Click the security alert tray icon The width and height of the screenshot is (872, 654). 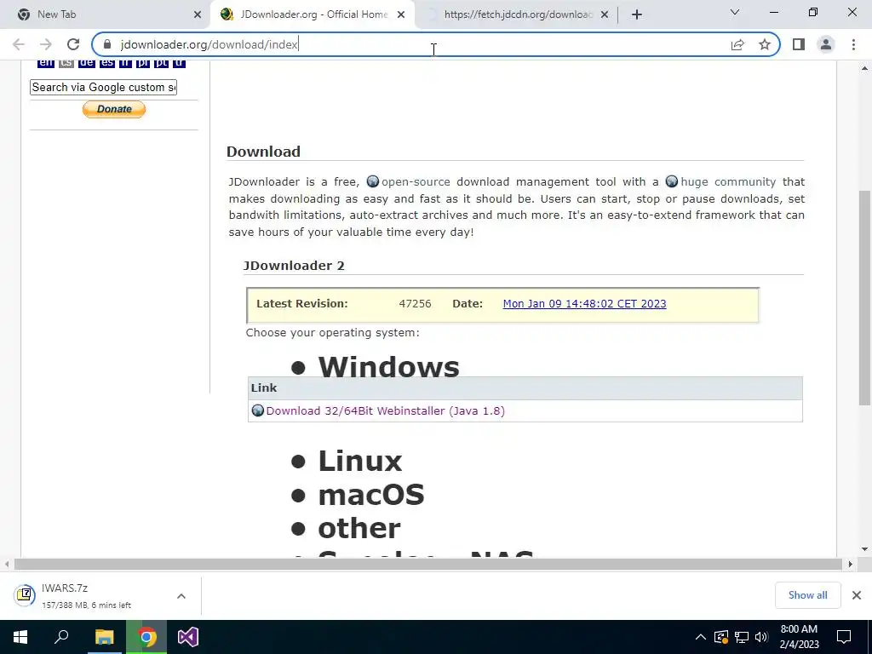(x=720, y=637)
